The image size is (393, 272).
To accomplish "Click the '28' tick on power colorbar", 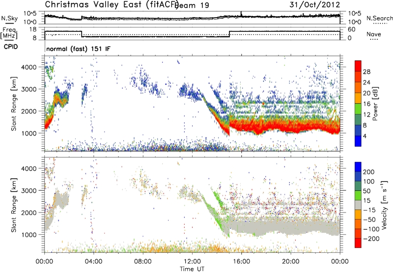I will (x=366, y=72).
